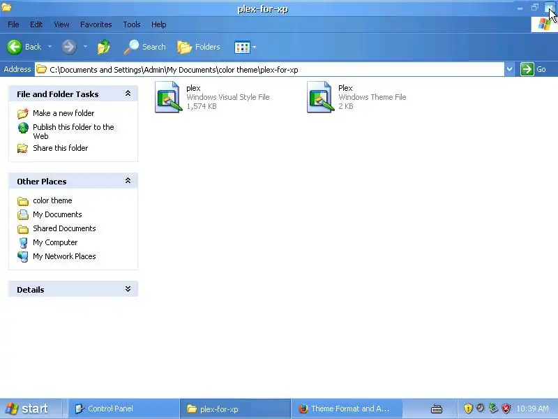Click folder icon in Address bar
Viewport: 558px width, 419px height.
(42, 69)
